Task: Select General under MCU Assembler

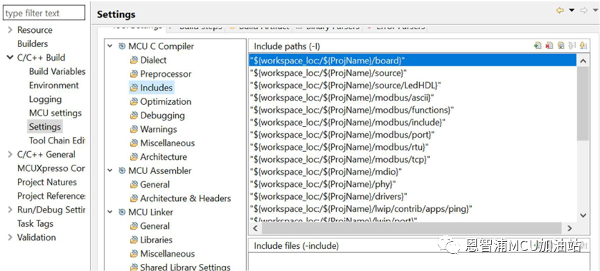Action: tap(154, 185)
